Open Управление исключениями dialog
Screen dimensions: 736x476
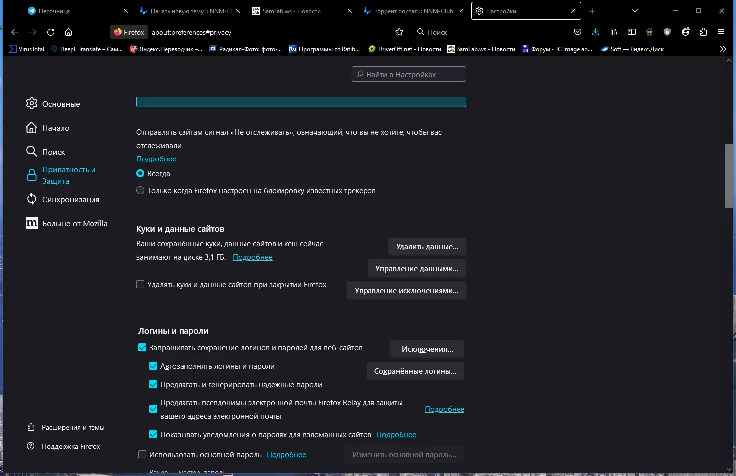[x=406, y=291]
